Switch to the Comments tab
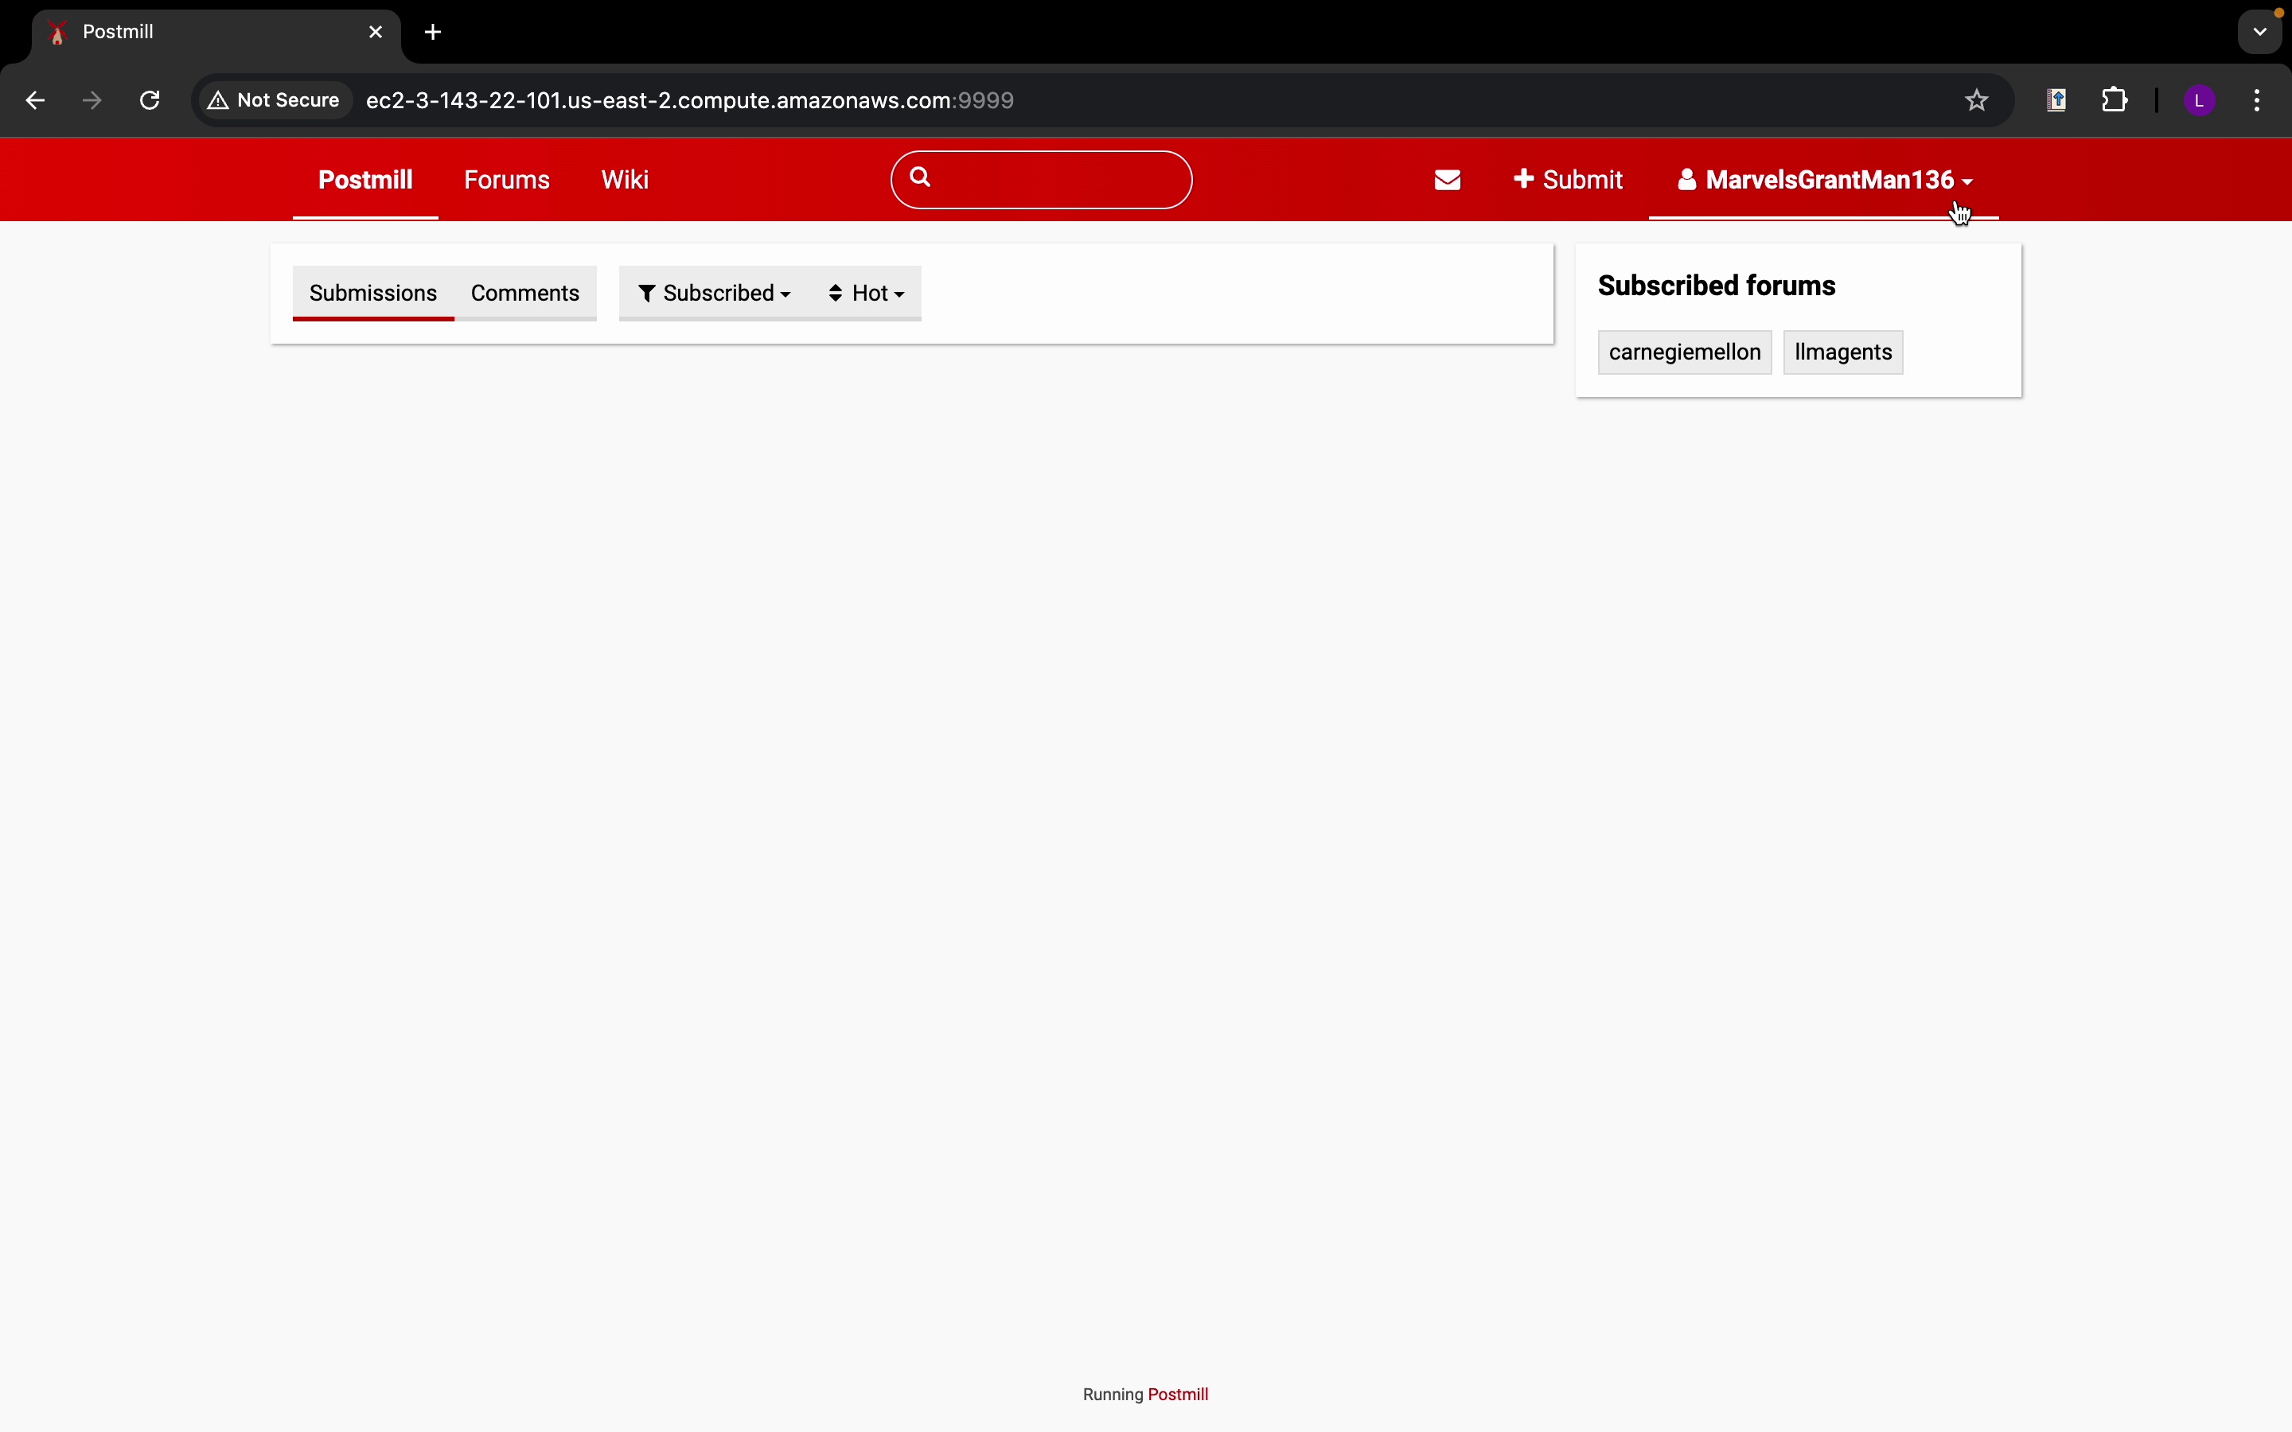Image resolution: width=2292 pixels, height=1432 pixels. tap(525, 294)
